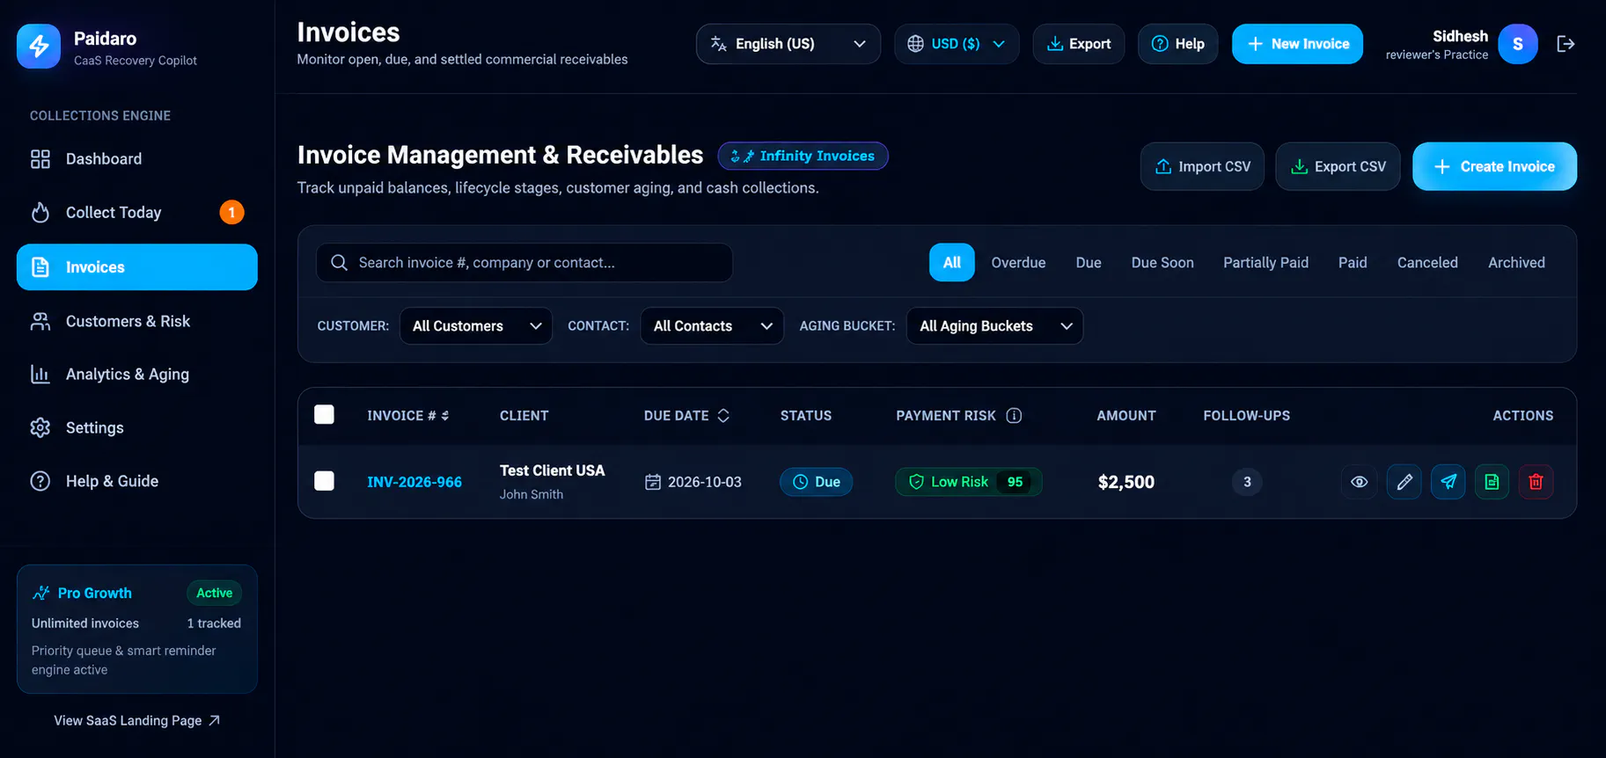1606x758 pixels.
Task: Filter by Archived tab
Action: click(x=1516, y=263)
